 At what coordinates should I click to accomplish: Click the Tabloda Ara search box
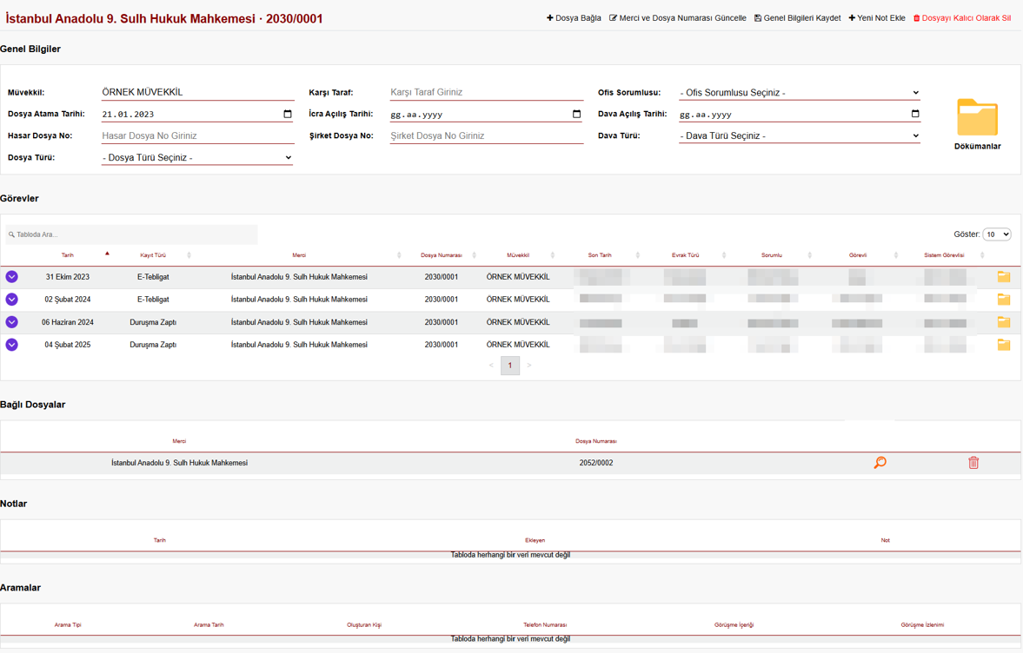click(132, 234)
